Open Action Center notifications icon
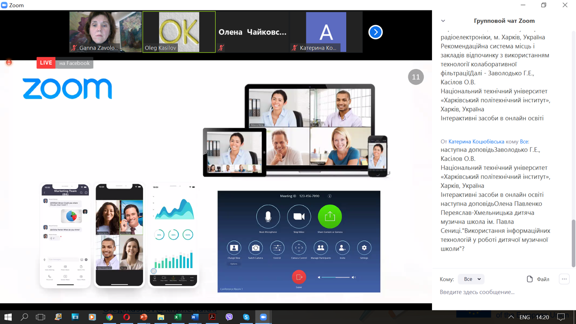576x324 pixels. coord(561,317)
